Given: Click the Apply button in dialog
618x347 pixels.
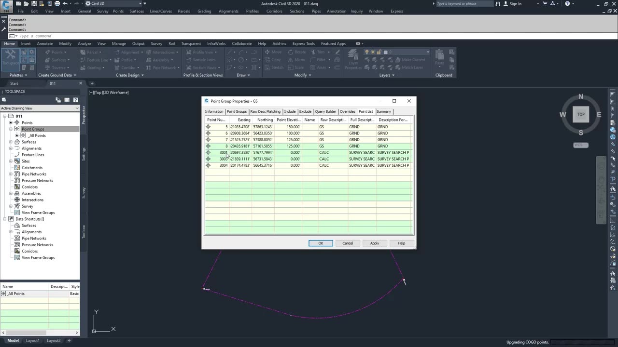Looking at the screenshot, I should (375, 243).
